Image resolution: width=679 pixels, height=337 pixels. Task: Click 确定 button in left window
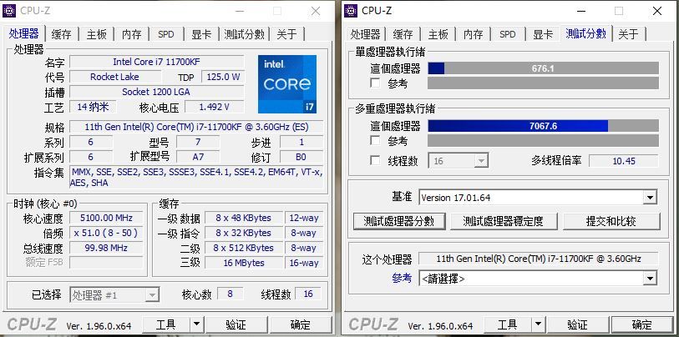[301, 324]
